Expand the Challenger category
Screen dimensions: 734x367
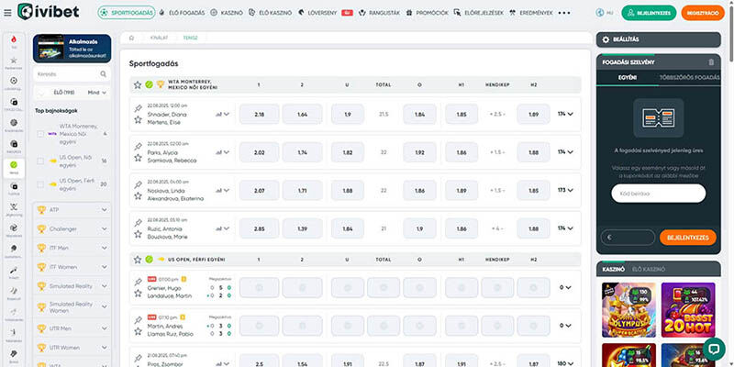click(72, 228)
